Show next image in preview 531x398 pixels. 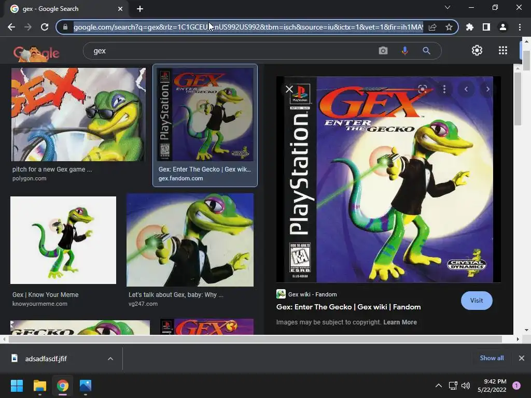click(487, 89)
